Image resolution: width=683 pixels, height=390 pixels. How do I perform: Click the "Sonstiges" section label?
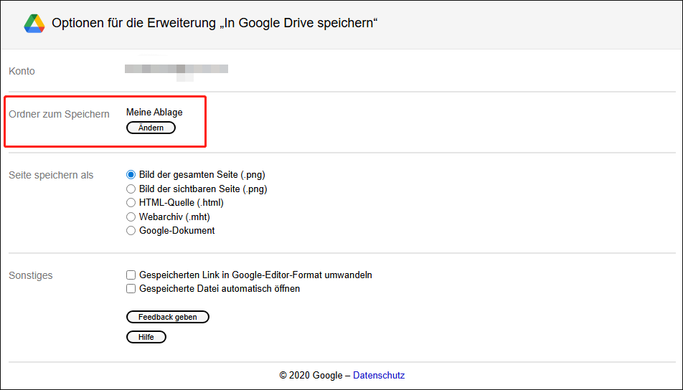click(31, 275)
